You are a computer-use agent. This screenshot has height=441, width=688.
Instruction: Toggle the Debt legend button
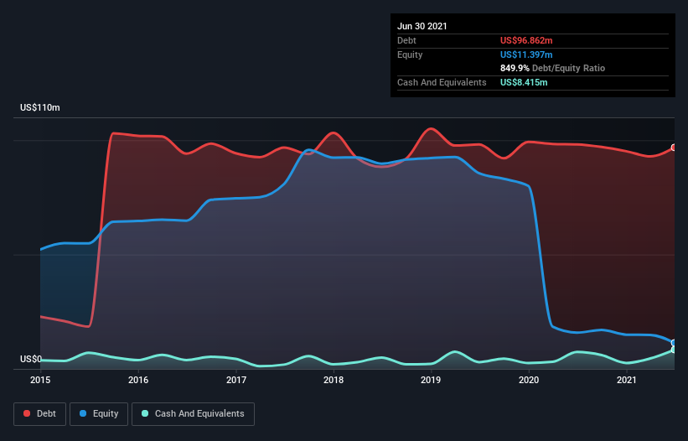pyautogui.click(x=39, y=414)
